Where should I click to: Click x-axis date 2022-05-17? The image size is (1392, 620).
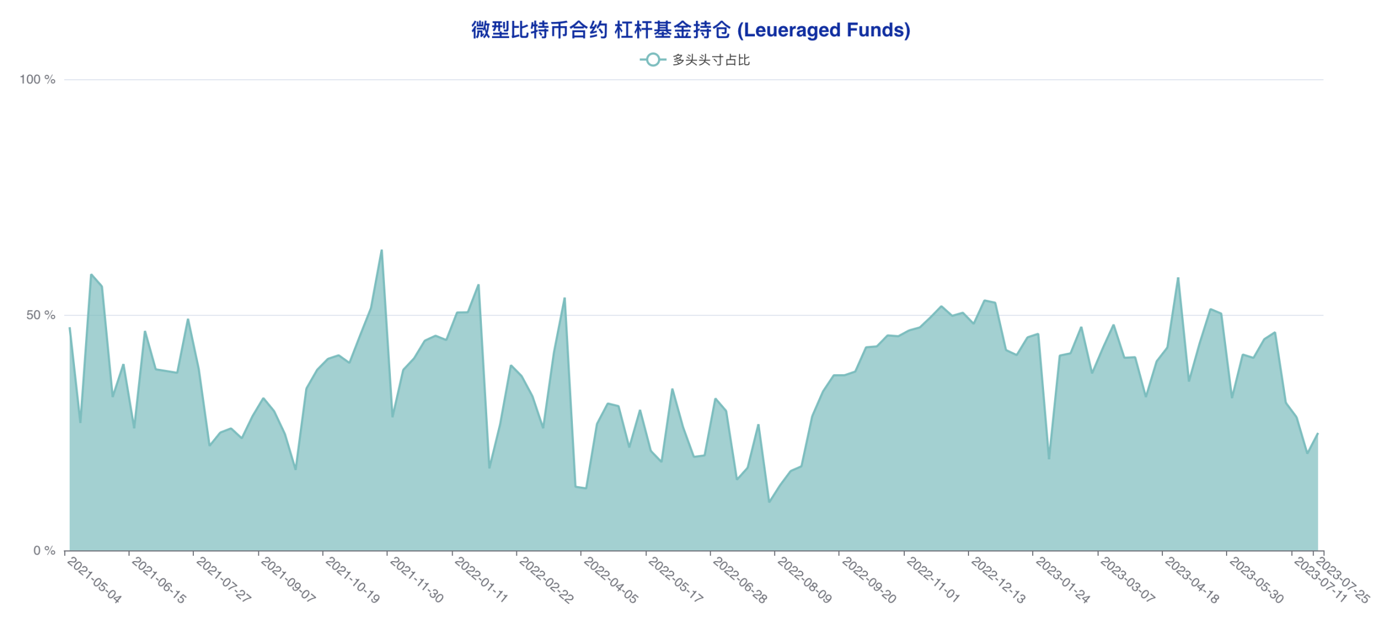[x=675, y=580]
